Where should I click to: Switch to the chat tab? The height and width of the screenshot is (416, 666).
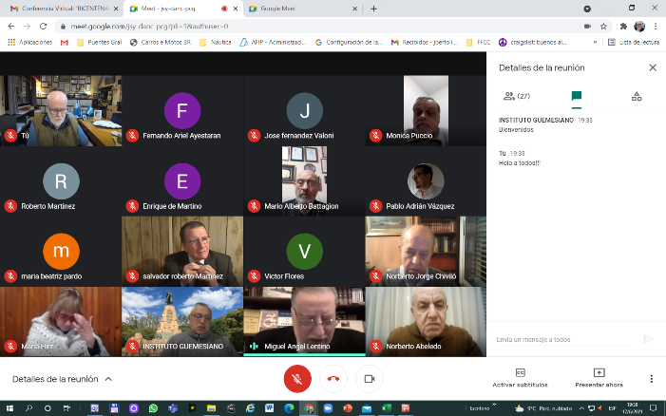[x=576, y=96]
